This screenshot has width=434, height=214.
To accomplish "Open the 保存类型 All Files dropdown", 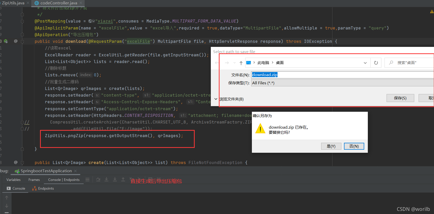I will pyautogui.click(x=342, y=83).
